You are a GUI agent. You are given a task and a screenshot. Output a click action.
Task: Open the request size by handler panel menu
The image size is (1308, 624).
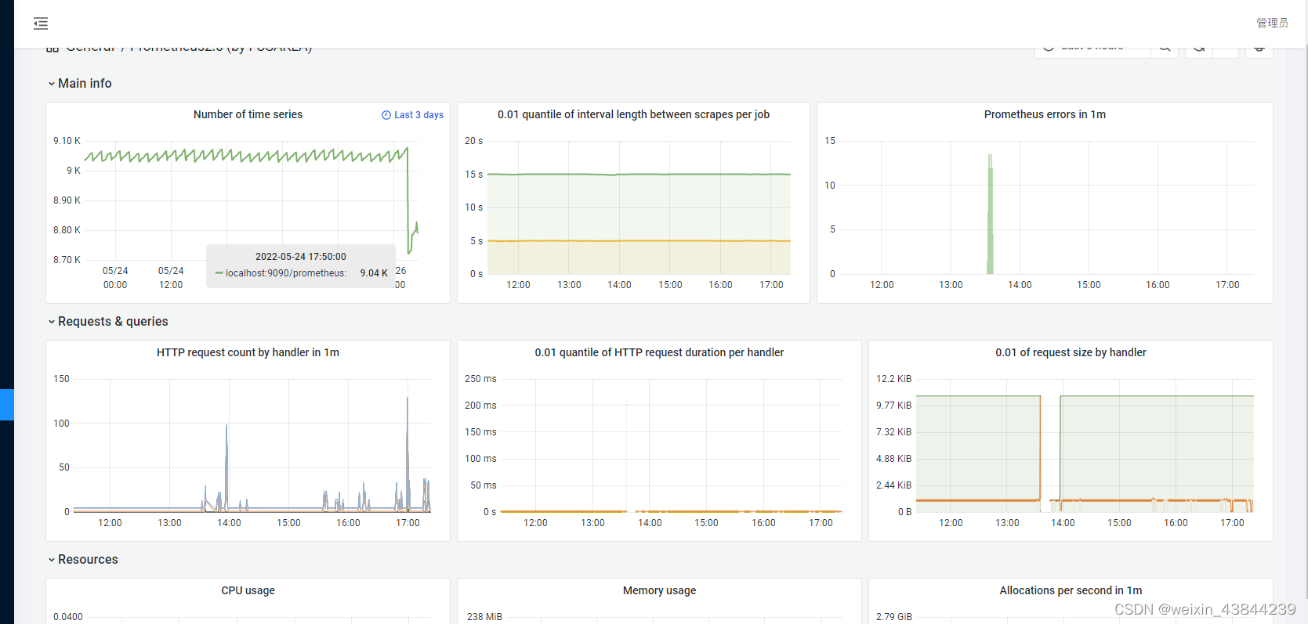point(1071,352)
